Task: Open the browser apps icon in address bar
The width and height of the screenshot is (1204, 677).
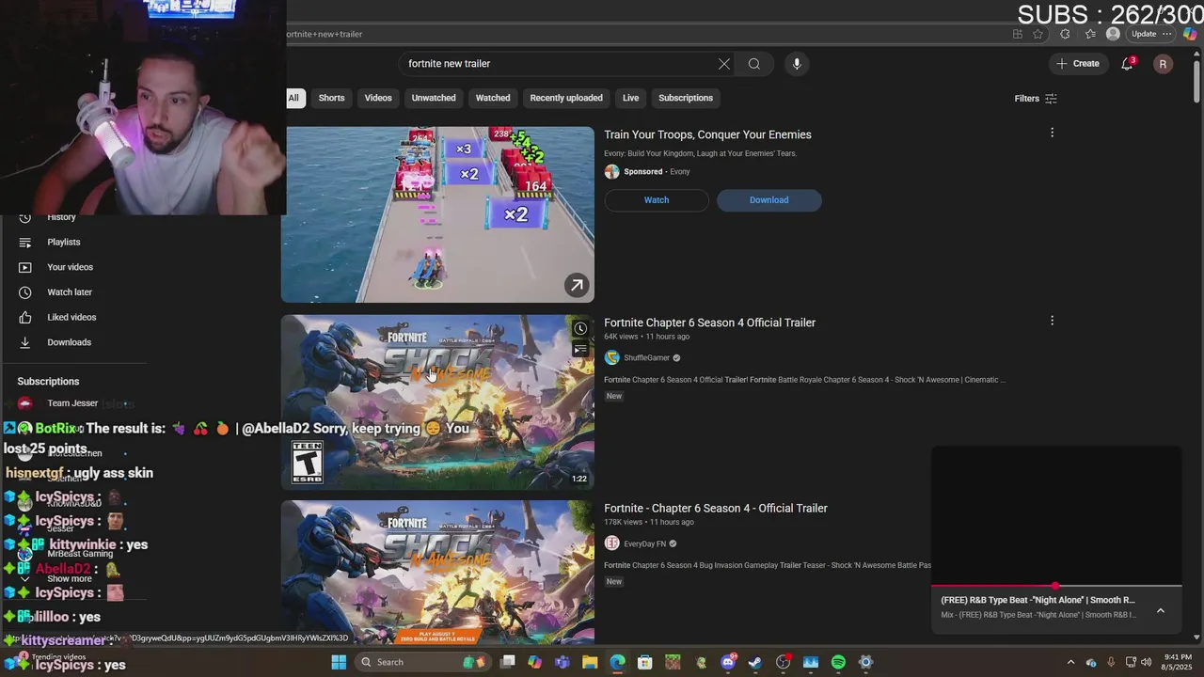Action: click(x=1017, y=34)
